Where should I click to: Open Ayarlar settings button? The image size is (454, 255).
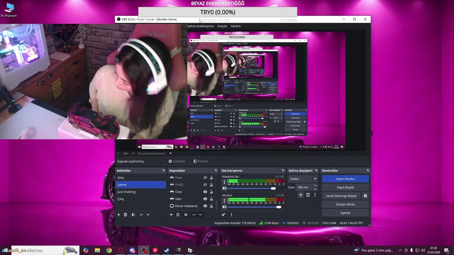(345, 213)
